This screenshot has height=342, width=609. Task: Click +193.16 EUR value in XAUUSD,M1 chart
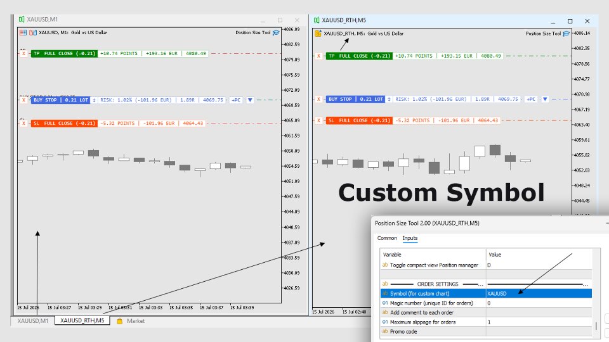click(x=162, y=53)
